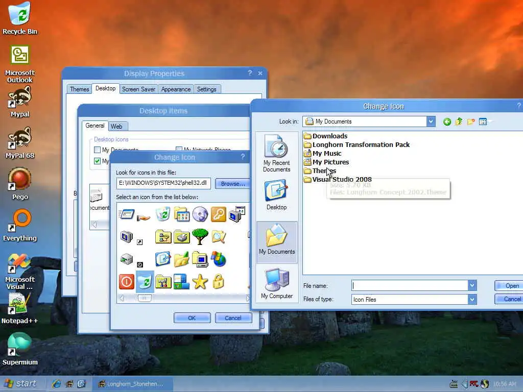
Task: Switch to Web tab in Desktop Items
Action: click(116, 127)
